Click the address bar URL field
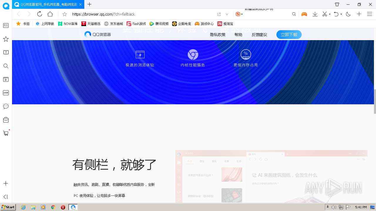Viewport: 376px width, 211px height. (x=142, y=14)
